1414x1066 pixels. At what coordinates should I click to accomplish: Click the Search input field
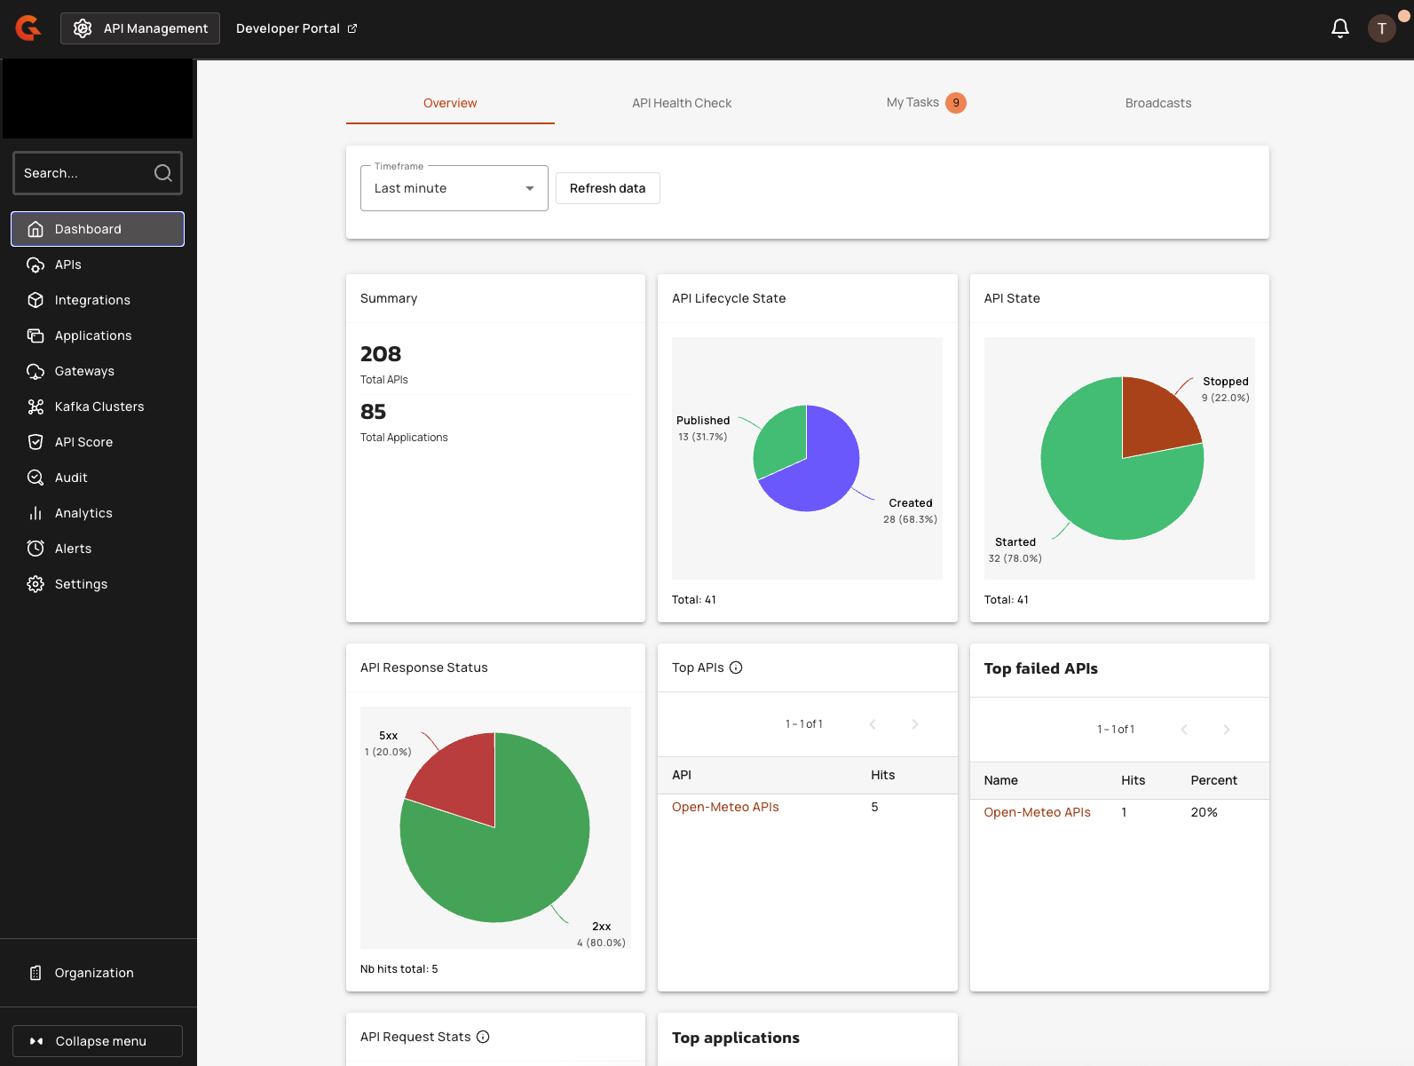84,173
